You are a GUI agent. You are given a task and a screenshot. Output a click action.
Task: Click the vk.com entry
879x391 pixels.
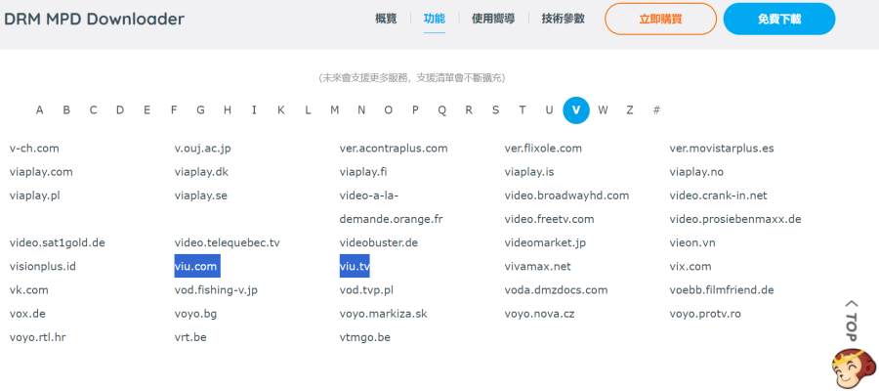[28, 290]
